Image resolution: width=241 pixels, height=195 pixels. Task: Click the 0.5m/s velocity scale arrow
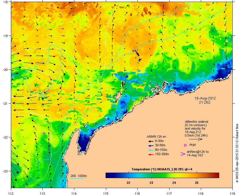coord(196,139)
